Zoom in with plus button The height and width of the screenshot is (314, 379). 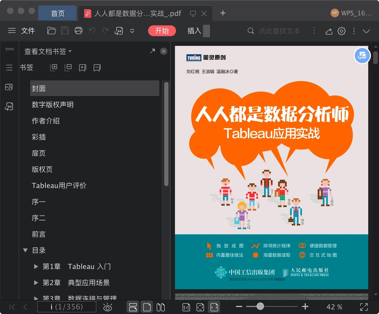pyautogui.click(x=305, y=306)
